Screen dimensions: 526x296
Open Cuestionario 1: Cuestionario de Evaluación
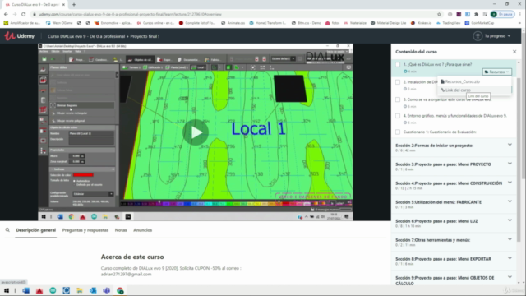[440, 132]
